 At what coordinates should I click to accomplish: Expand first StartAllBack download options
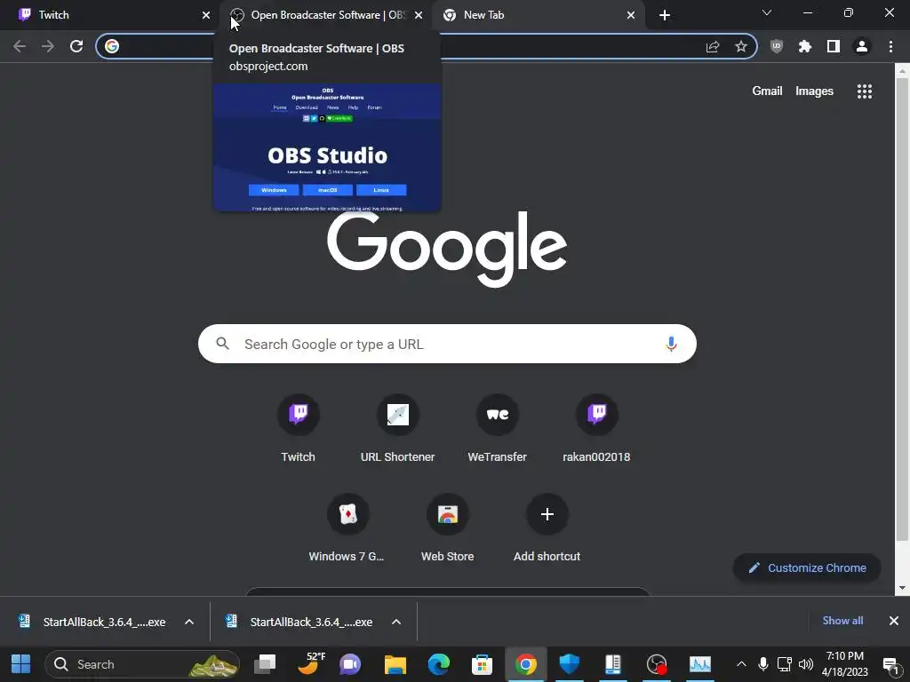coord(189,622)
